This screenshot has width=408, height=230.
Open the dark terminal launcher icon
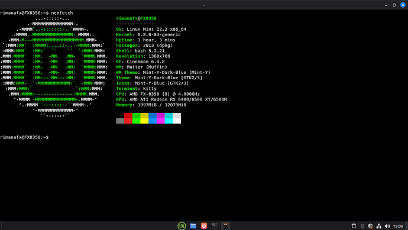click(215, 226)
